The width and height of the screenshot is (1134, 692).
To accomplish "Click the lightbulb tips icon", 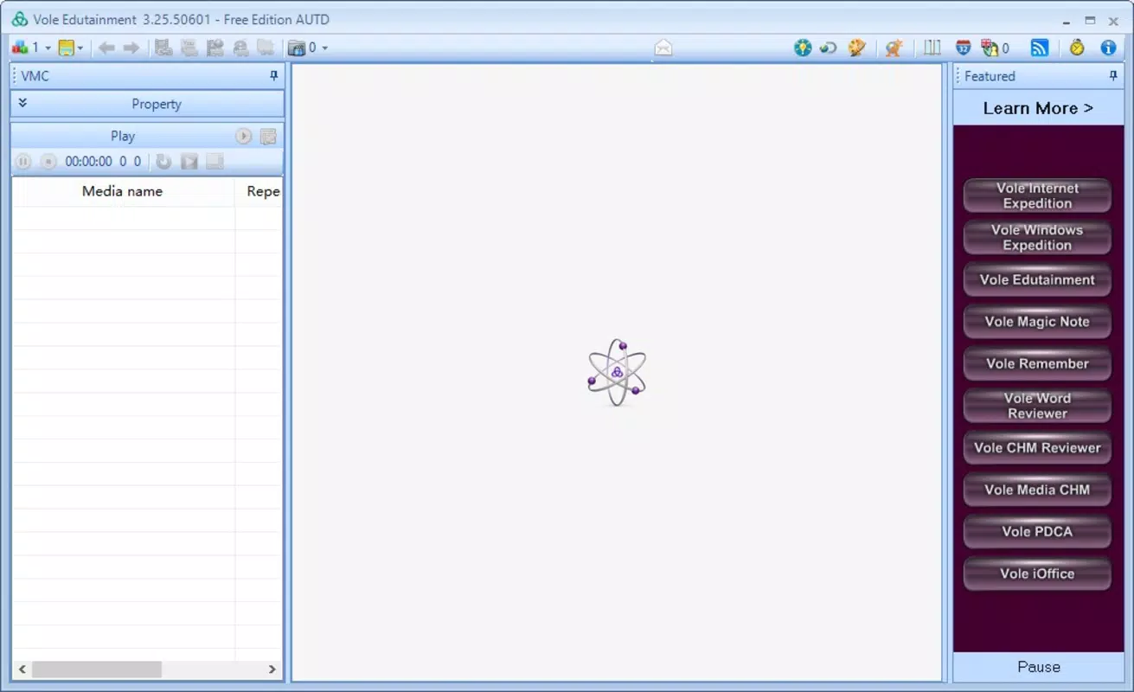I will 803,48.
